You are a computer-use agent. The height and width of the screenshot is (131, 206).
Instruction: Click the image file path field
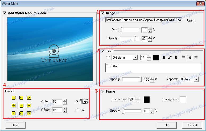pos(143,20)
